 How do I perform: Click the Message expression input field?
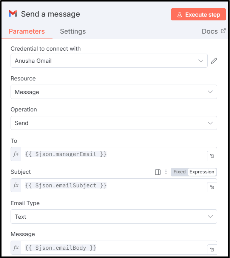(x=113, y=248)
